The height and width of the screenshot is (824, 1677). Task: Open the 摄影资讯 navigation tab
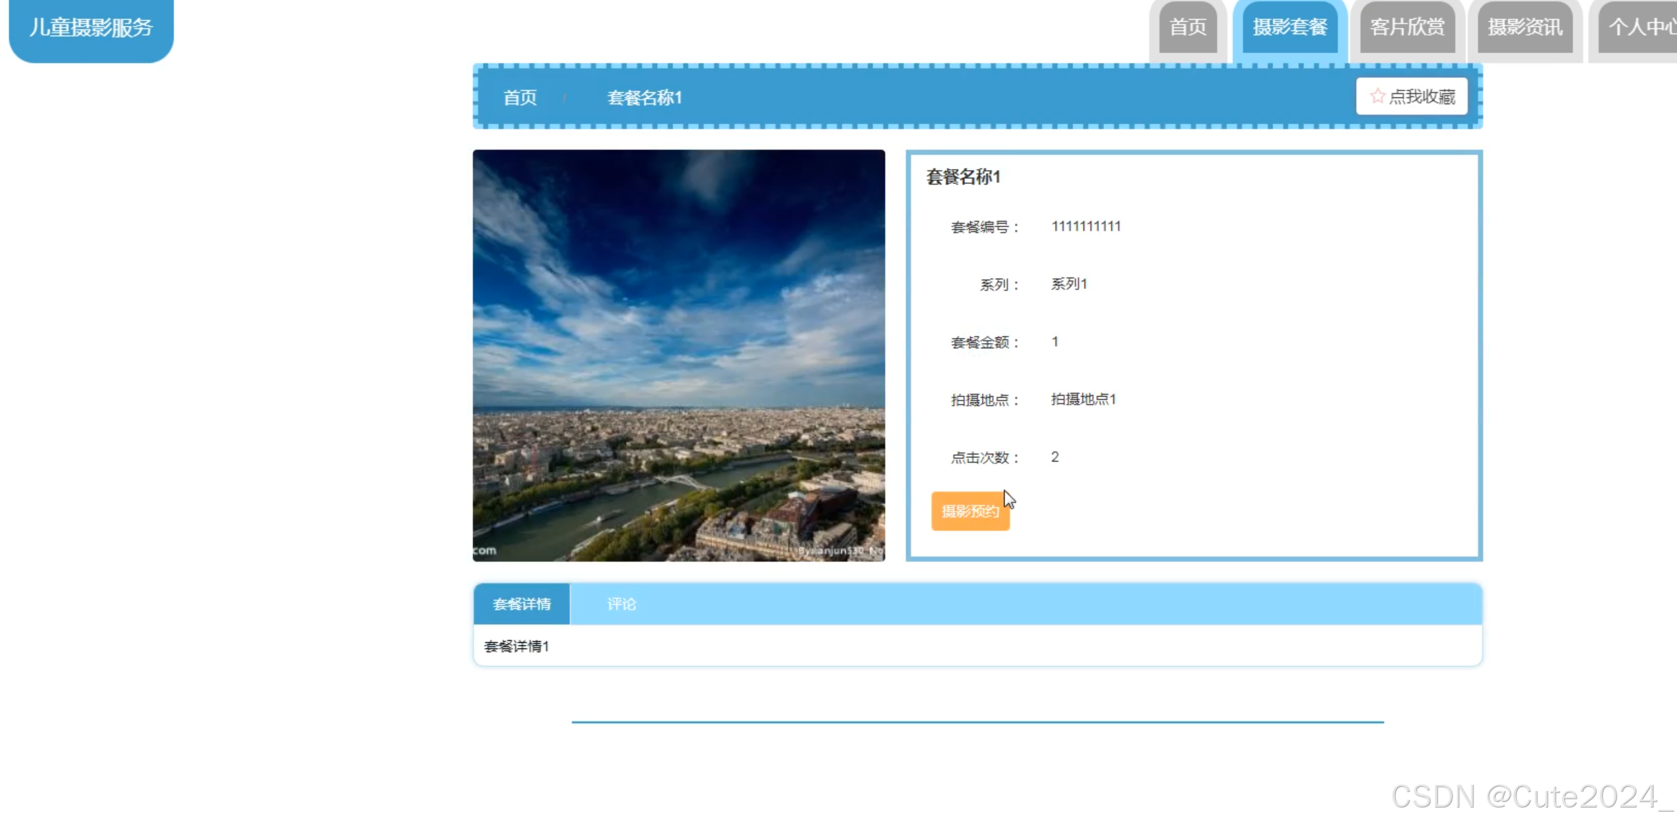tap(1524, 27)
